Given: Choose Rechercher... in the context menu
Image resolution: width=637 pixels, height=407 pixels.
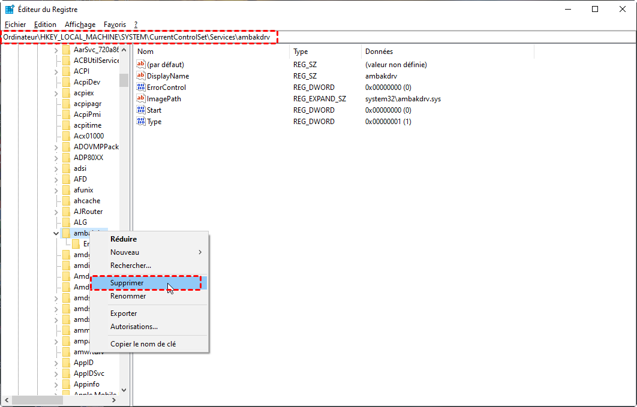Looking at the screenshot, I should pos(149,266).
